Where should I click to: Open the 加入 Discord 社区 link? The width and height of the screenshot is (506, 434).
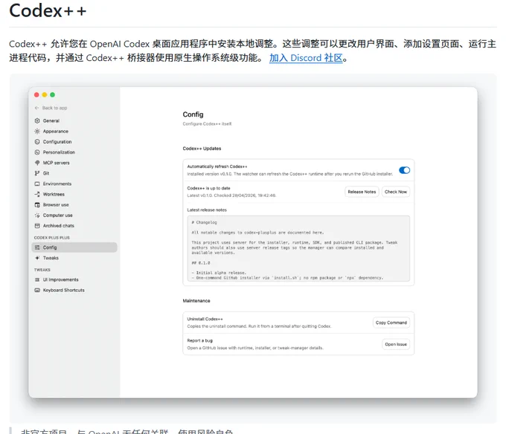(x=306, y=58)
